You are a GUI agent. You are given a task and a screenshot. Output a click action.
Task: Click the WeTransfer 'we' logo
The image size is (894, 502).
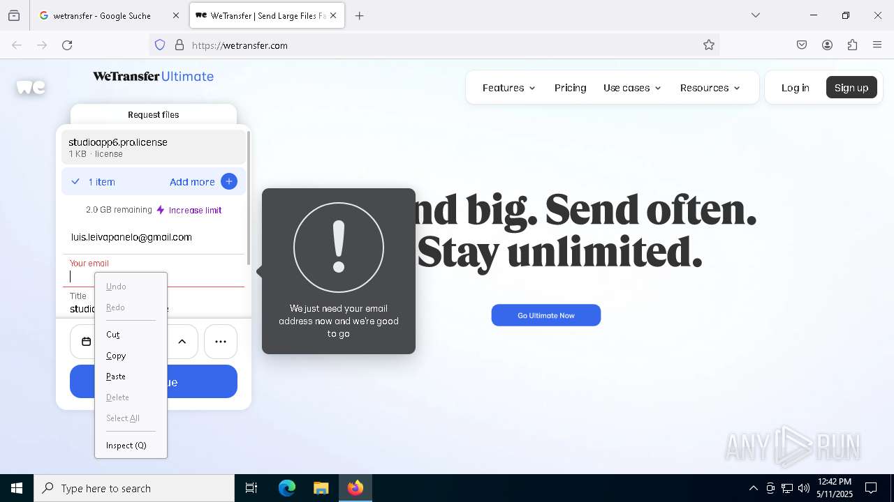[31, 87]
